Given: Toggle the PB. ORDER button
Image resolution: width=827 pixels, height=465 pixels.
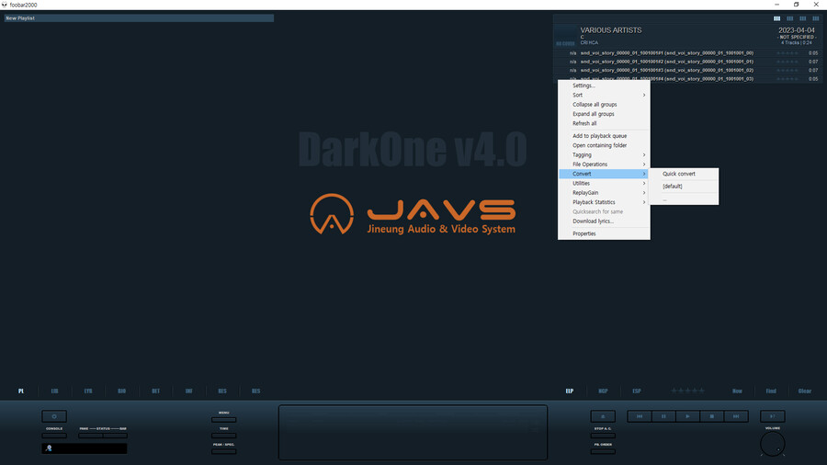Looking at the screenshot, I should [x=603, y=452].
